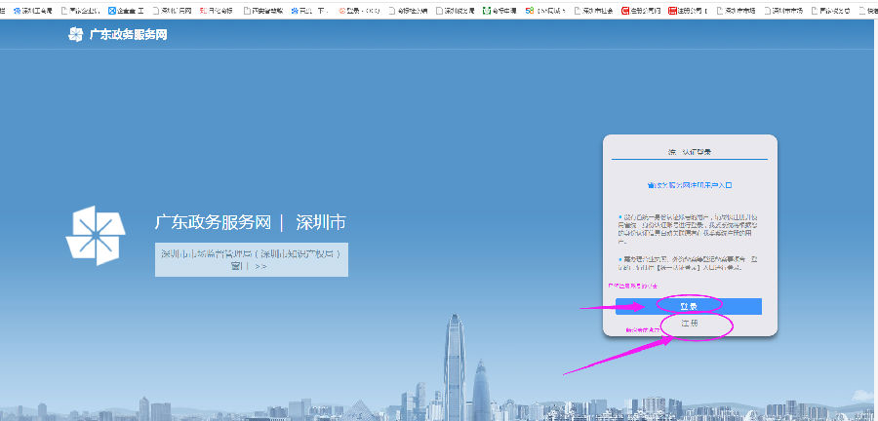
Task: Open the 企查查 bookmark
Action: pyautogui.click(x=125, y=11)
